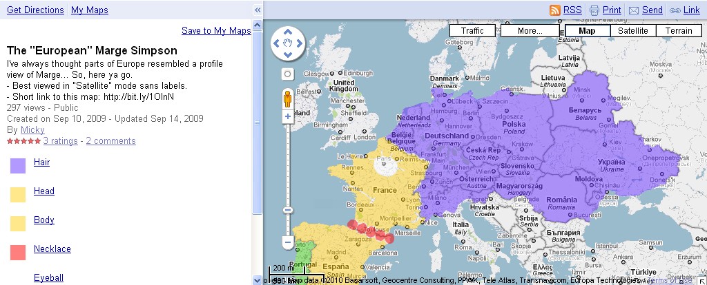
Task: Open the 2 comments link
Action: click(111, 140)
